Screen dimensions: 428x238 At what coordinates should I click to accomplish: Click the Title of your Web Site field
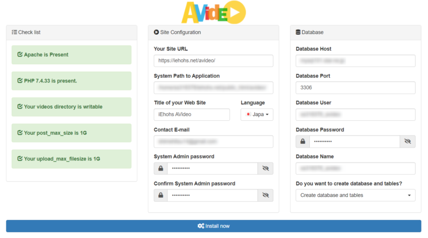pyautogui.click(x=192, y=114)
